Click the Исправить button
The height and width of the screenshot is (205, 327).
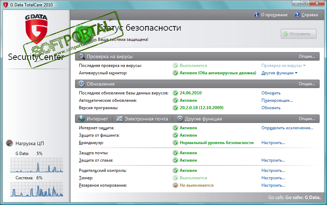pyautogui.click(x=298, y=34)
